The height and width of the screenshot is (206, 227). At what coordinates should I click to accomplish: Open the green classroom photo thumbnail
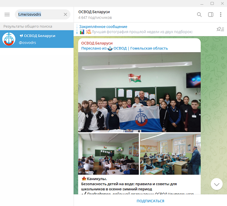(108, 154)
